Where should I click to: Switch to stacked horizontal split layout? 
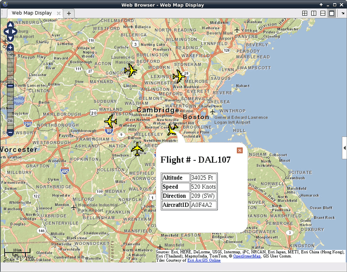322,13
